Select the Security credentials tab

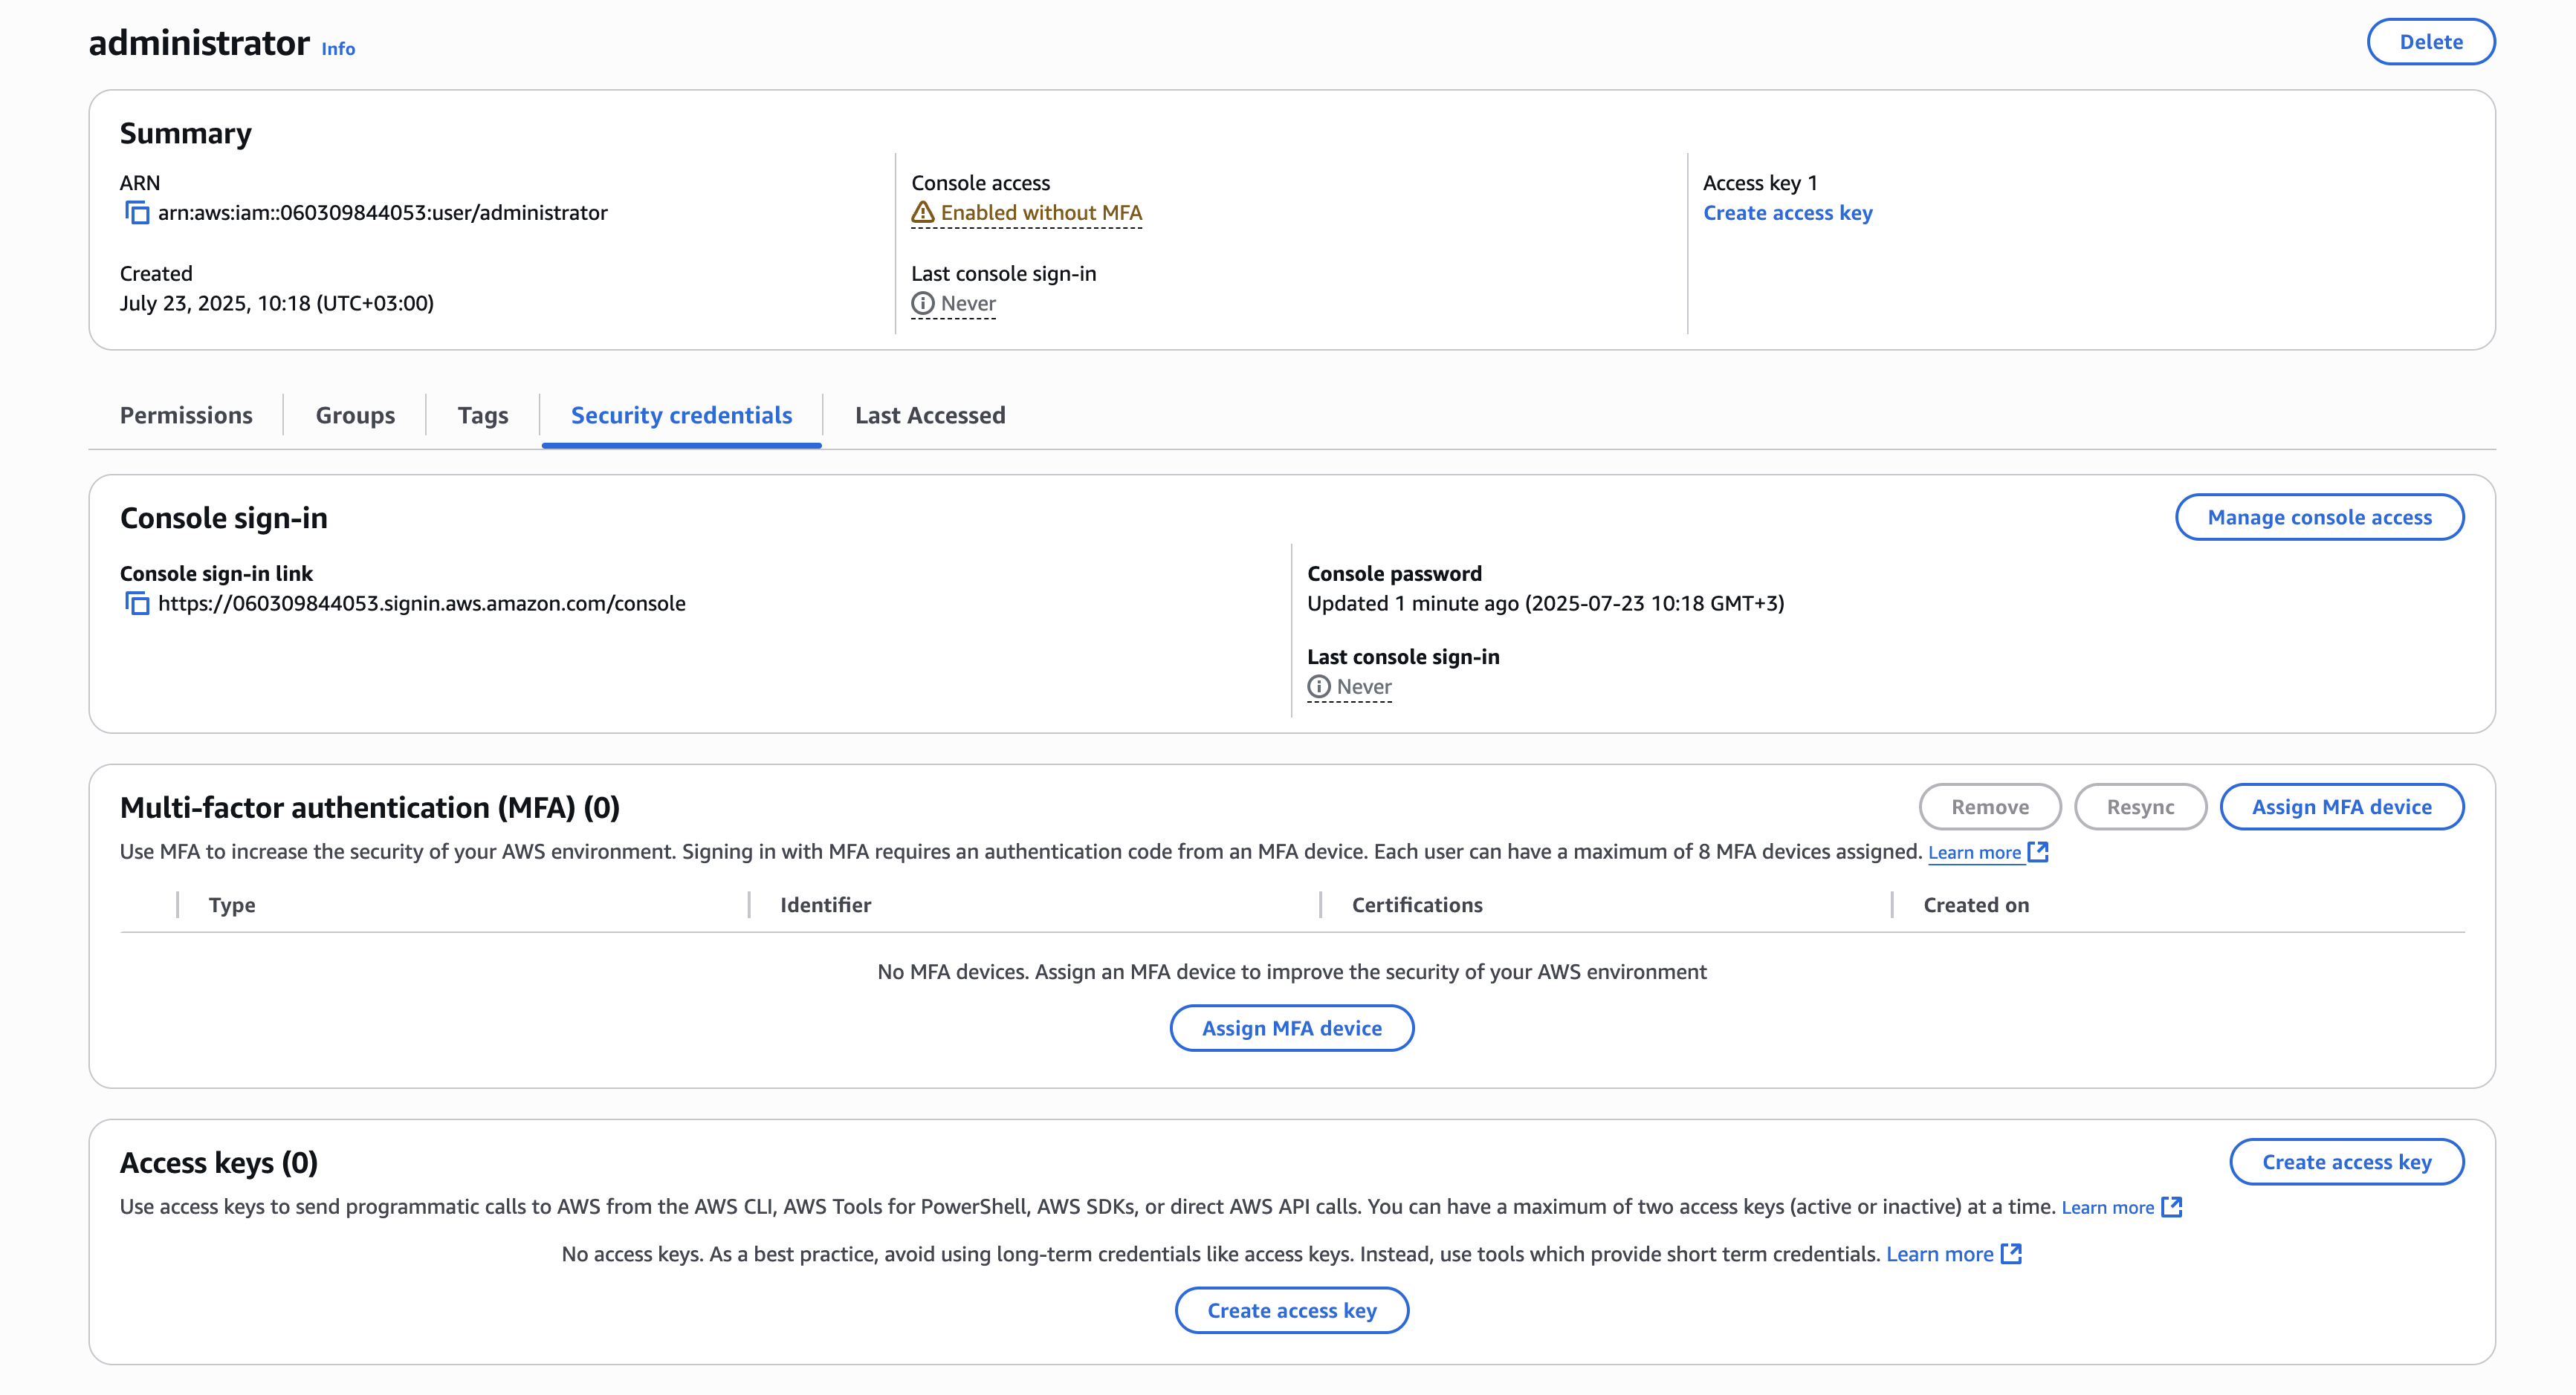pos(681,414)
